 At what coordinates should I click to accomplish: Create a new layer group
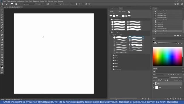[176, 99]
